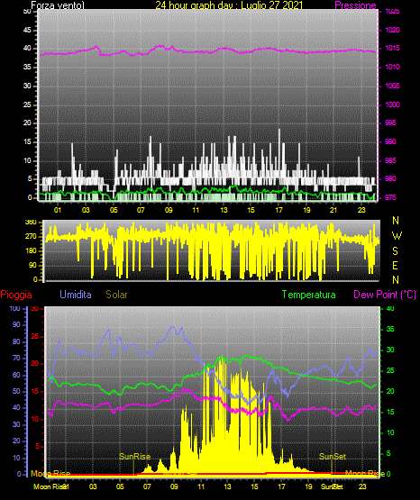This screenshot has width=420, height=500.
Task: Select 35 on the green temperature axis
Action: 390,329
